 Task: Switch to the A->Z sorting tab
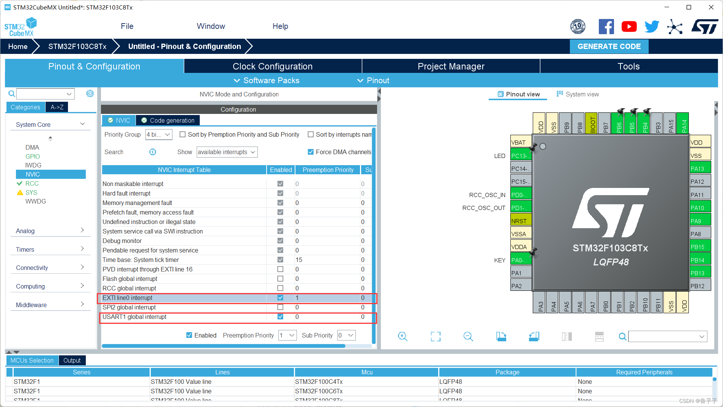[x=57, y=107]
